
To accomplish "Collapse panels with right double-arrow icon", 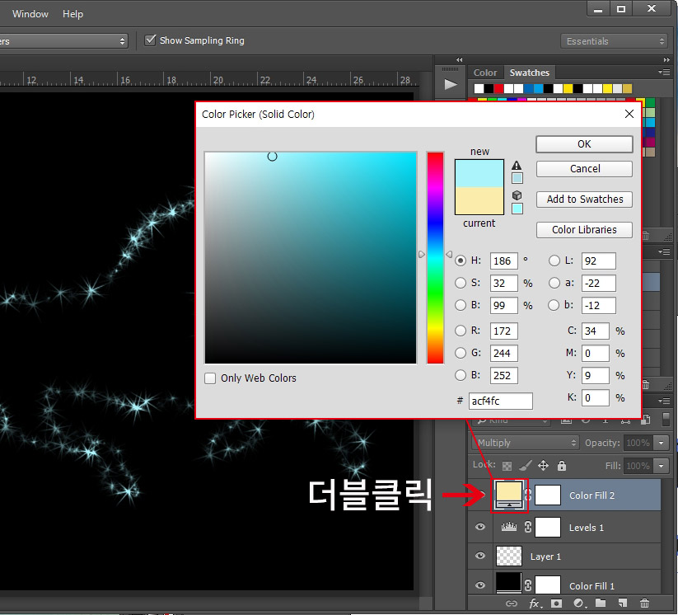I will pos(666,59).
